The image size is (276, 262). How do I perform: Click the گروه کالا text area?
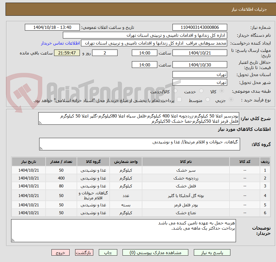click(139, 144)
